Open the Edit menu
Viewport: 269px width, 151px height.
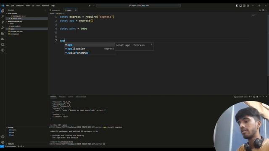point(12,5)
